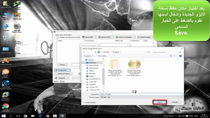Image resolution: width=210 pixels, height=118 pixels.
Task: Open the Organize dropdown menu
Action: pos(88,56)
